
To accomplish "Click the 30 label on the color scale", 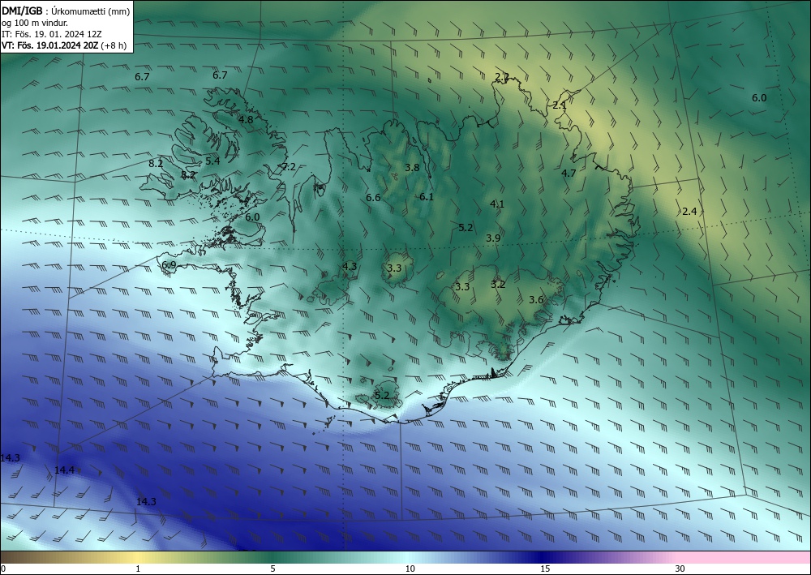I will [680, 569].
